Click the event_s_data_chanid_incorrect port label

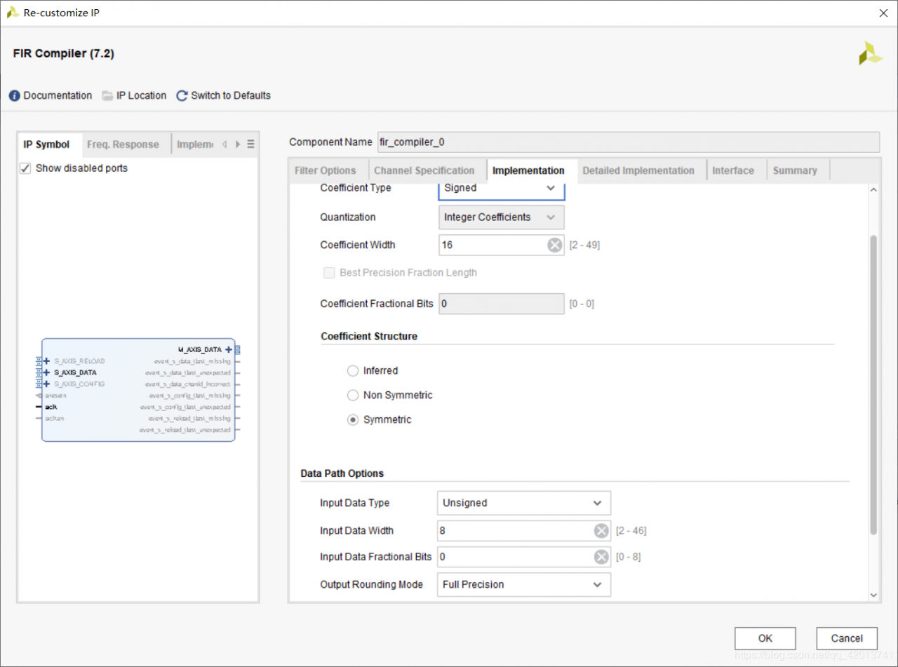click(x=187, y=384)
